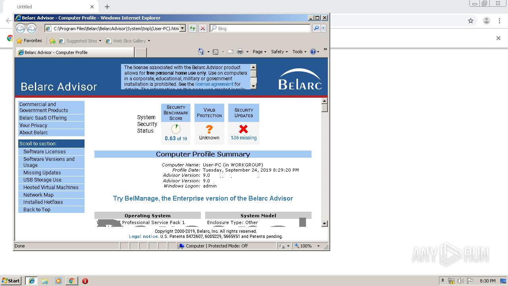Viewport: 508px width, 286px height.
Task: Open Legal notice link in footer
Action: 143,236
